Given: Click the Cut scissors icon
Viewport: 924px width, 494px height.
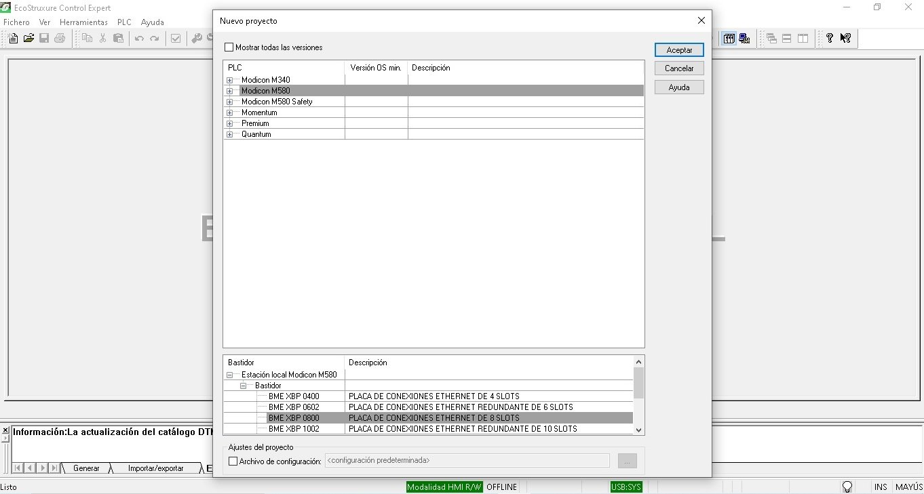Looking at the screenshot, I should (x=102, y=39).
